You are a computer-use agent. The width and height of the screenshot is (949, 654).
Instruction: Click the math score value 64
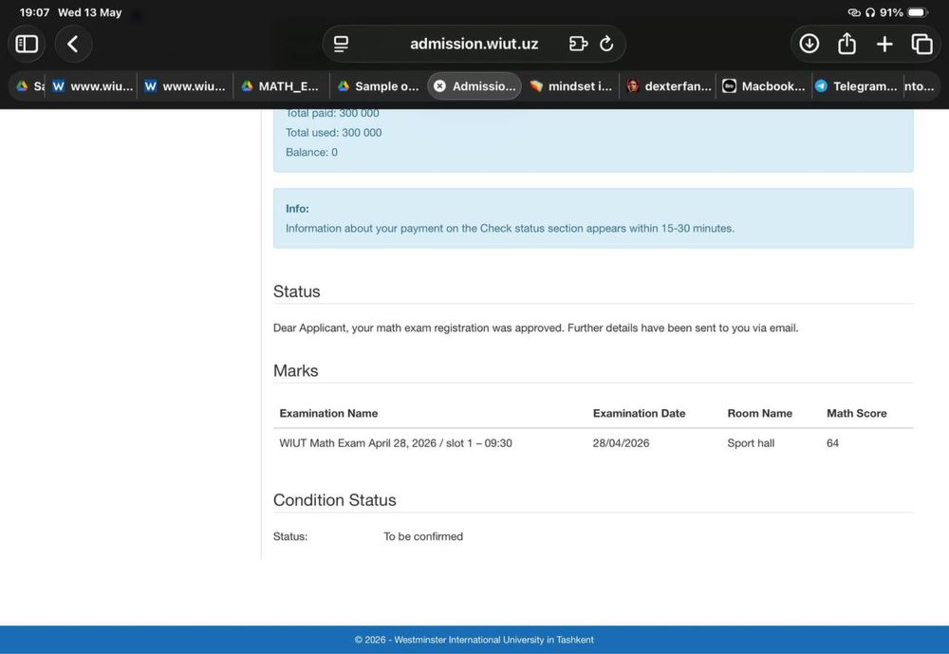833,443
